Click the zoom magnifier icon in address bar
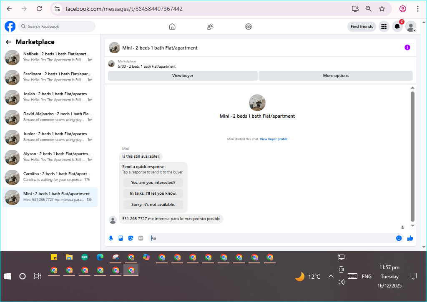This screenshot has width=427, height=302. pos(369,9)
